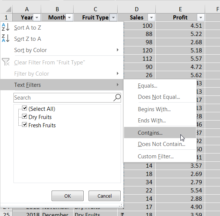Viewport: 220px width, 216px height.
Task: Click into the filter Search field
Action: point(63,98)
